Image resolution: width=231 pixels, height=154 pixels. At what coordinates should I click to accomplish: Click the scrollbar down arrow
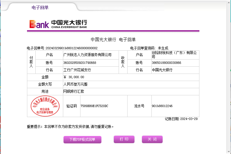point(229,152)
